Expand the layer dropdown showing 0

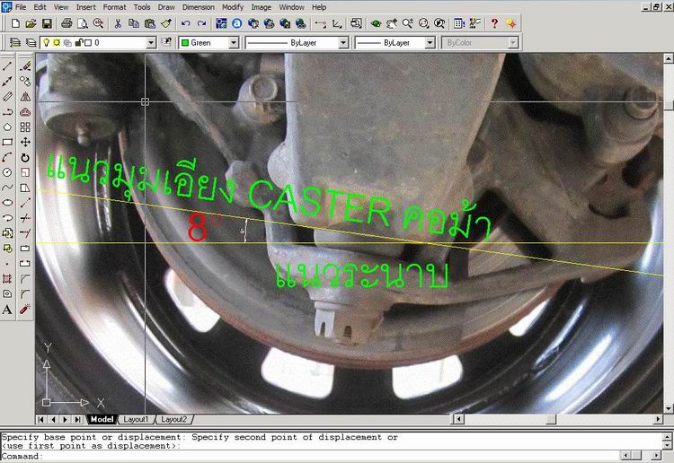point(151,42)
